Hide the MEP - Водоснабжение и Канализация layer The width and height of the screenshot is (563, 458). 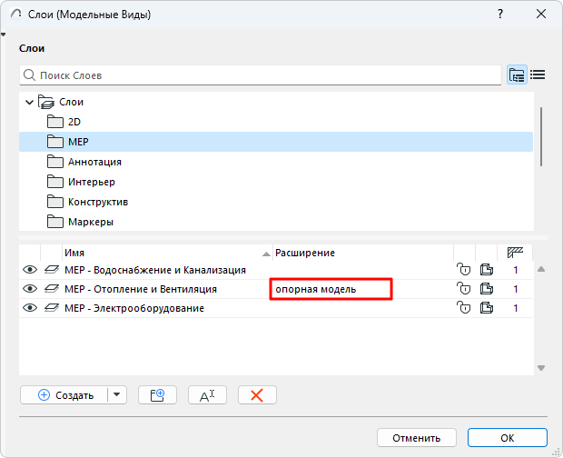coord(30,270)
